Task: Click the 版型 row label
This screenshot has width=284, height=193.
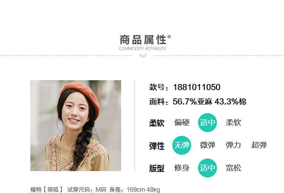Action: (x=157, y=168)
